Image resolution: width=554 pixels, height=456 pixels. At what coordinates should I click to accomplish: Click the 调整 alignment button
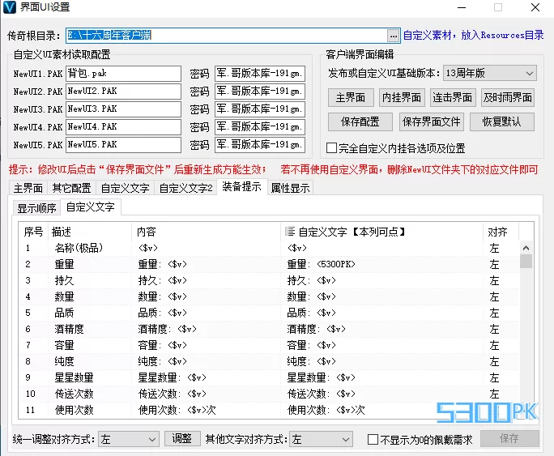pos(182,439)
